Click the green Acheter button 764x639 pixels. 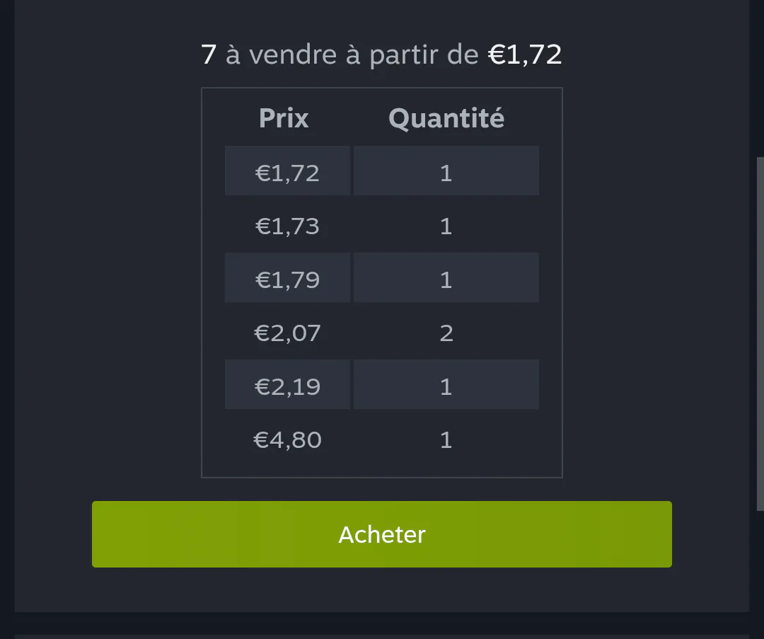coord(381,534)
